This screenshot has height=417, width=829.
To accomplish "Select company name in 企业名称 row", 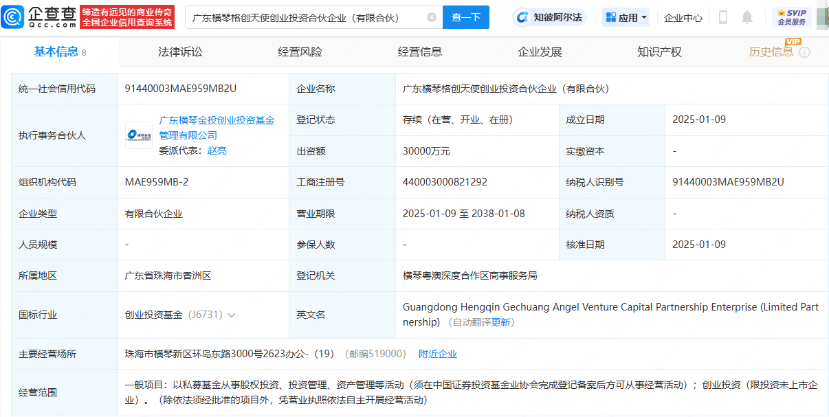I will [x=506, y=89].
